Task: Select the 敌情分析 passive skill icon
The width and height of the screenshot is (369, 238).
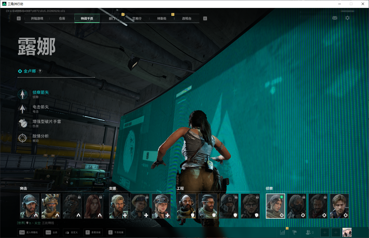Action: (x=23, y=138)
